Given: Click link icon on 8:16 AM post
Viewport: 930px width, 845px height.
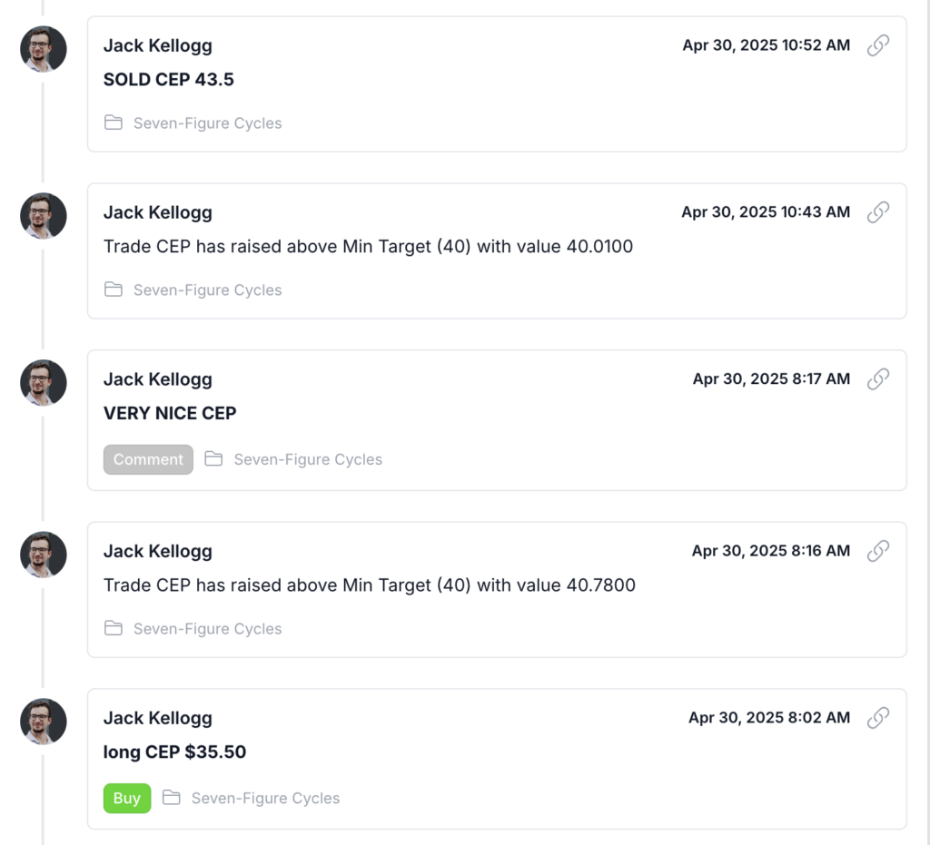Looking at the screenshot, I should 878,551.
